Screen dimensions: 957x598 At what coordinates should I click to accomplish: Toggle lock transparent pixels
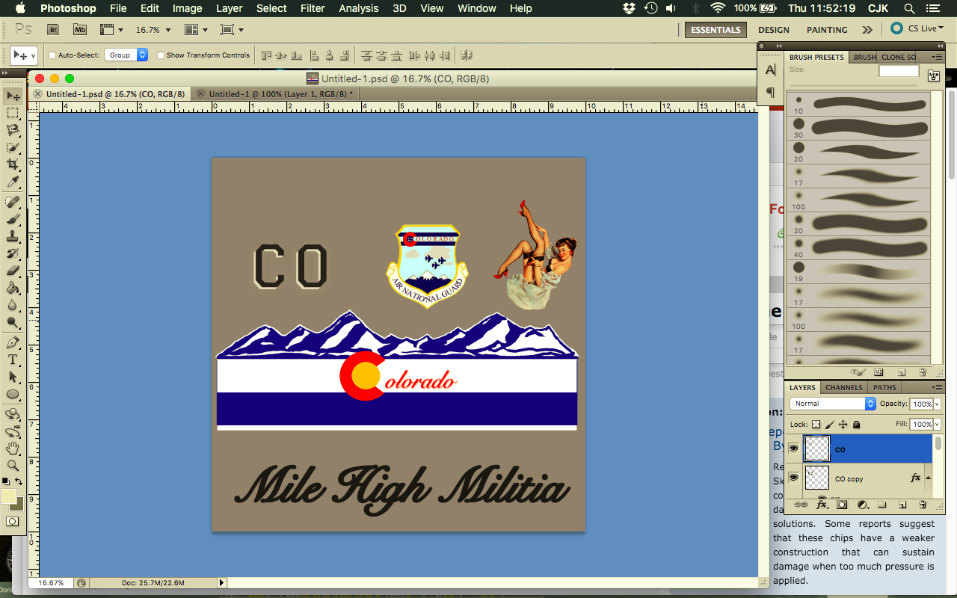pyautogui.click(x=816, y=424)
